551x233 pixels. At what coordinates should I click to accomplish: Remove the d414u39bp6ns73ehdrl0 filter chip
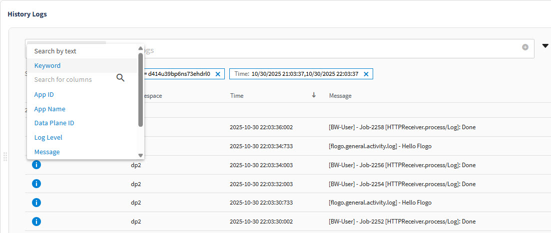coord(218,74)
